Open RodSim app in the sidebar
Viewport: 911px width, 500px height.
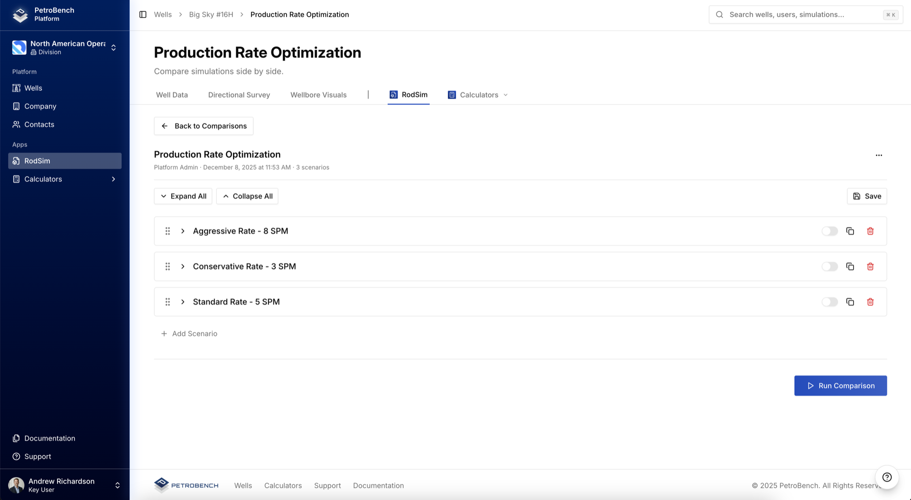[65, 161]
